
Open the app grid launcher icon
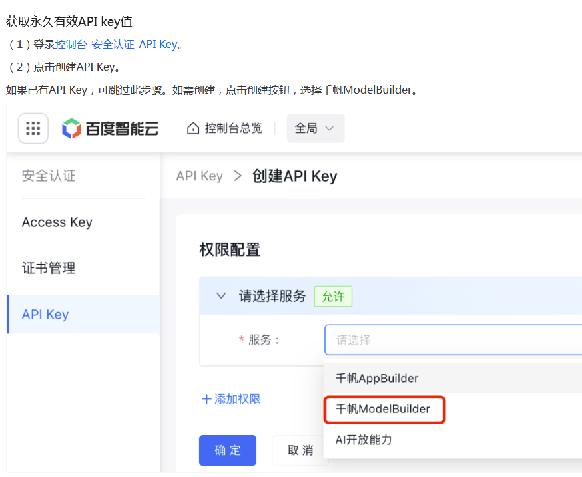[x=33, y=128]
